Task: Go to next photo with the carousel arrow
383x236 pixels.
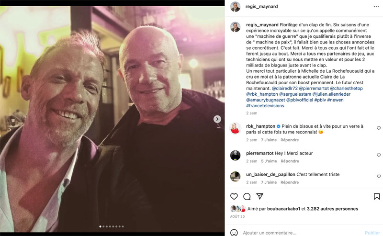Action: point(217,119)
